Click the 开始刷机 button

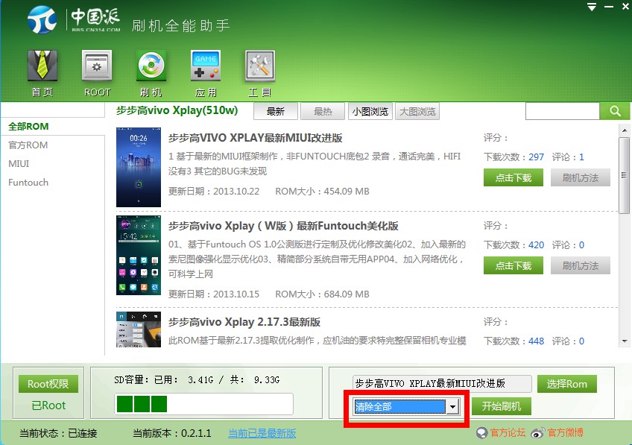coord(502,406)
